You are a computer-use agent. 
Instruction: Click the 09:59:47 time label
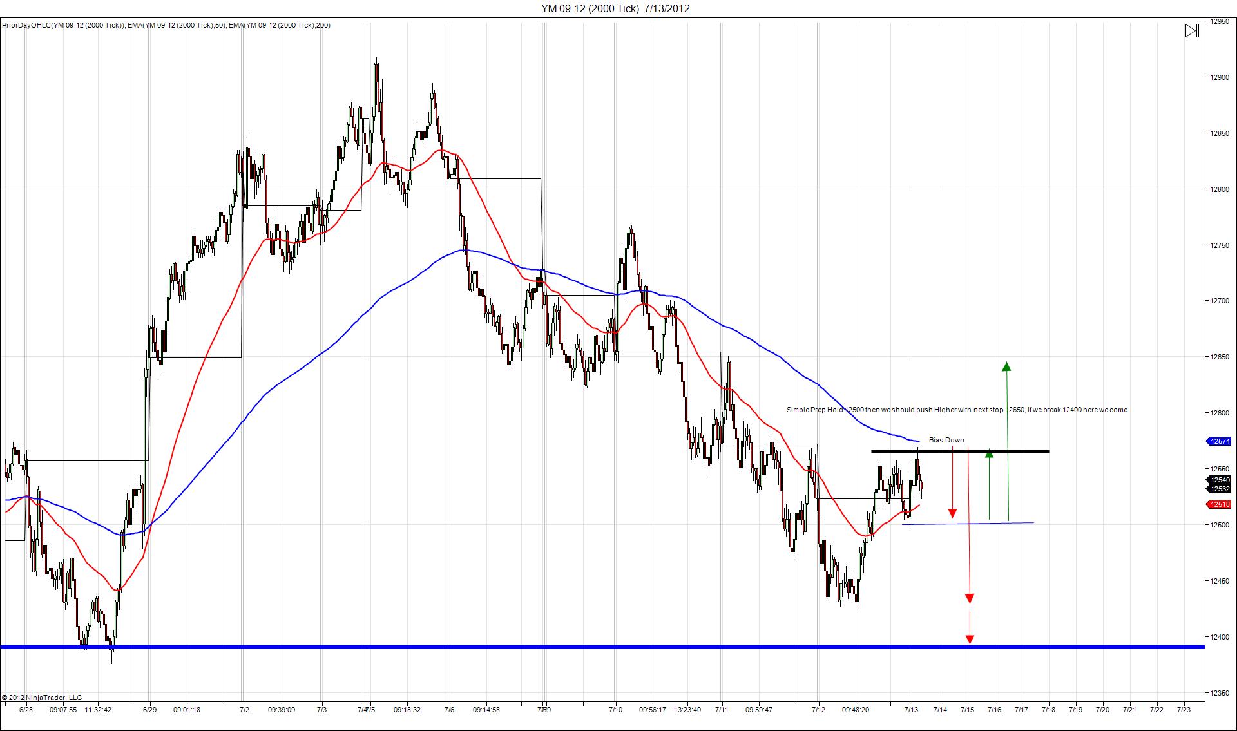[758, 710]
